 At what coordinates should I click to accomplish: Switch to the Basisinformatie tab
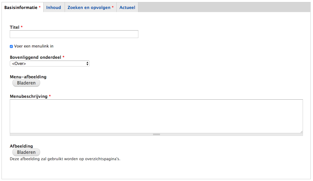click(x=21, y=8)
